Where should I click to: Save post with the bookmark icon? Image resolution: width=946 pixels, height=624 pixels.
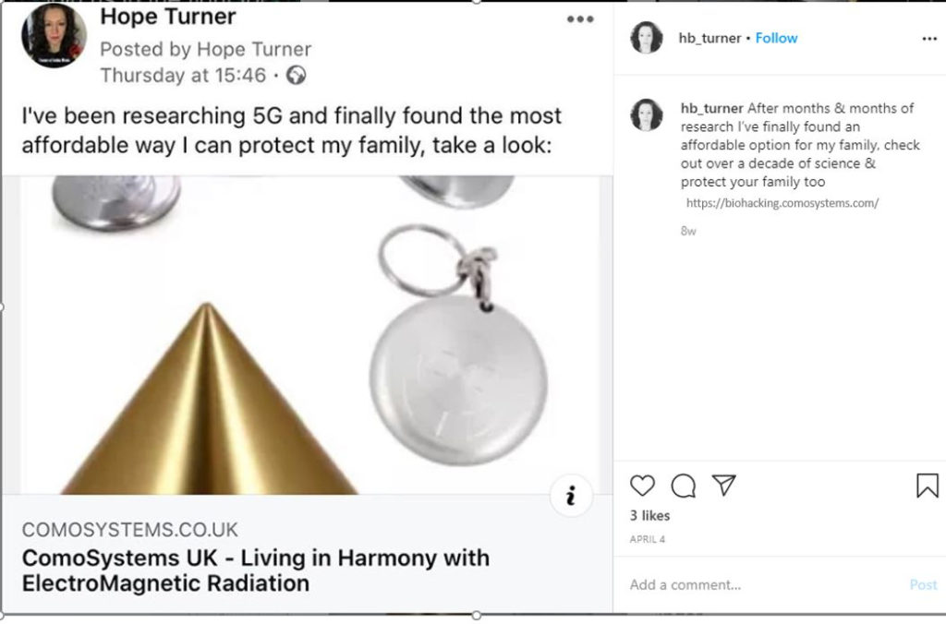(928, 486)
